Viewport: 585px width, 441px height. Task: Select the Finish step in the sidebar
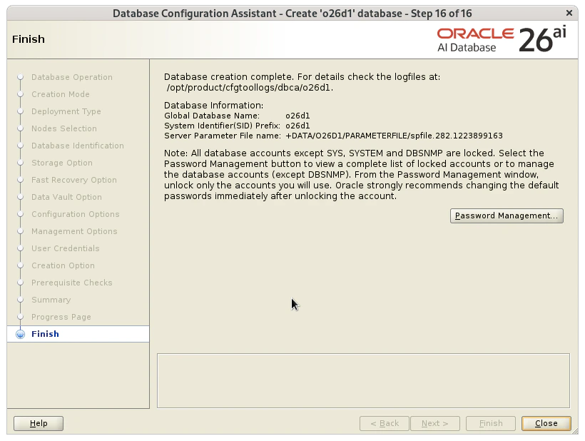tap(45, 334)
